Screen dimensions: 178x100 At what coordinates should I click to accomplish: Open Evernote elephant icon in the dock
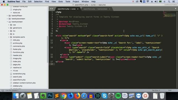[43, 96]
